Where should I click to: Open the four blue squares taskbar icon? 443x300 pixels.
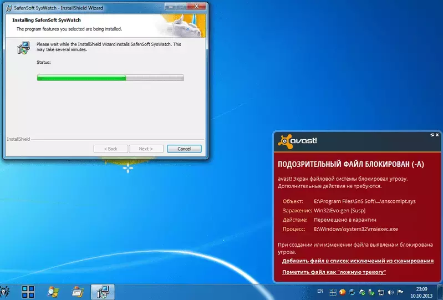(x=28, y=292)
